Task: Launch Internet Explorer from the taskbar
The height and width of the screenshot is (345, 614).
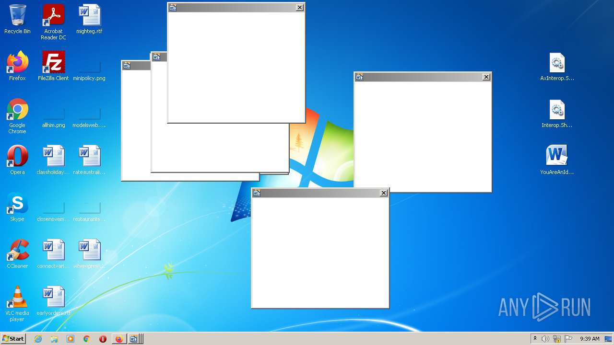Action: pos(38,339)
